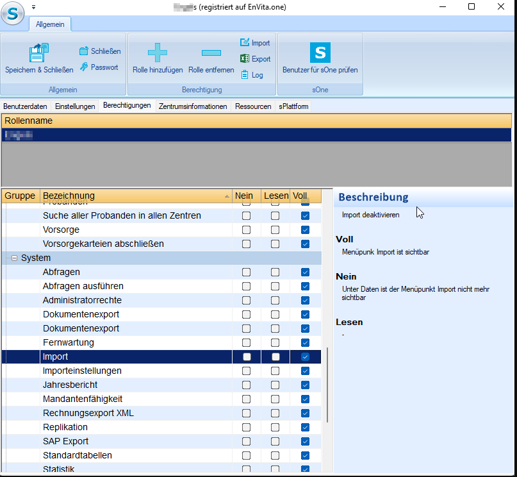517x477 pixels.
Task: Add a role with Rolle hinzufügen
Action: click(158, 53)
